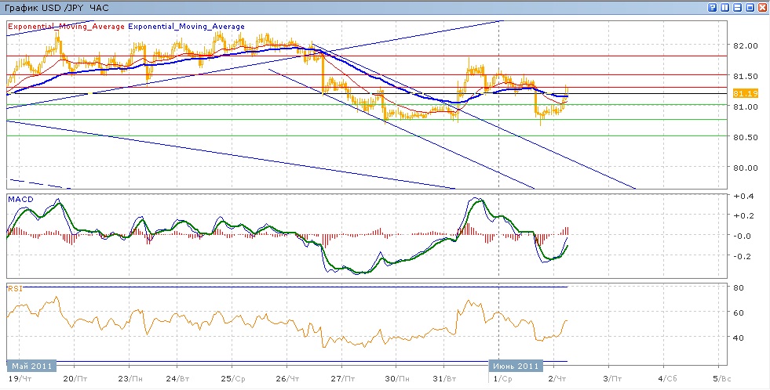Click the +0.2 MACD scale value

(742, 215)
